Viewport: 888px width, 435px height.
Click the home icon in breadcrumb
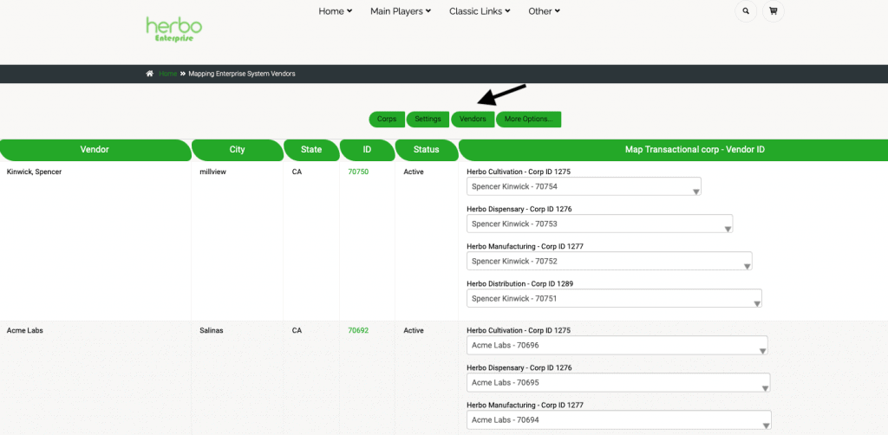[x=149, y=74]
